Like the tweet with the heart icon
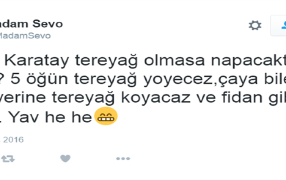The width and height of the screenshot is (286, 180). (65, 158)
